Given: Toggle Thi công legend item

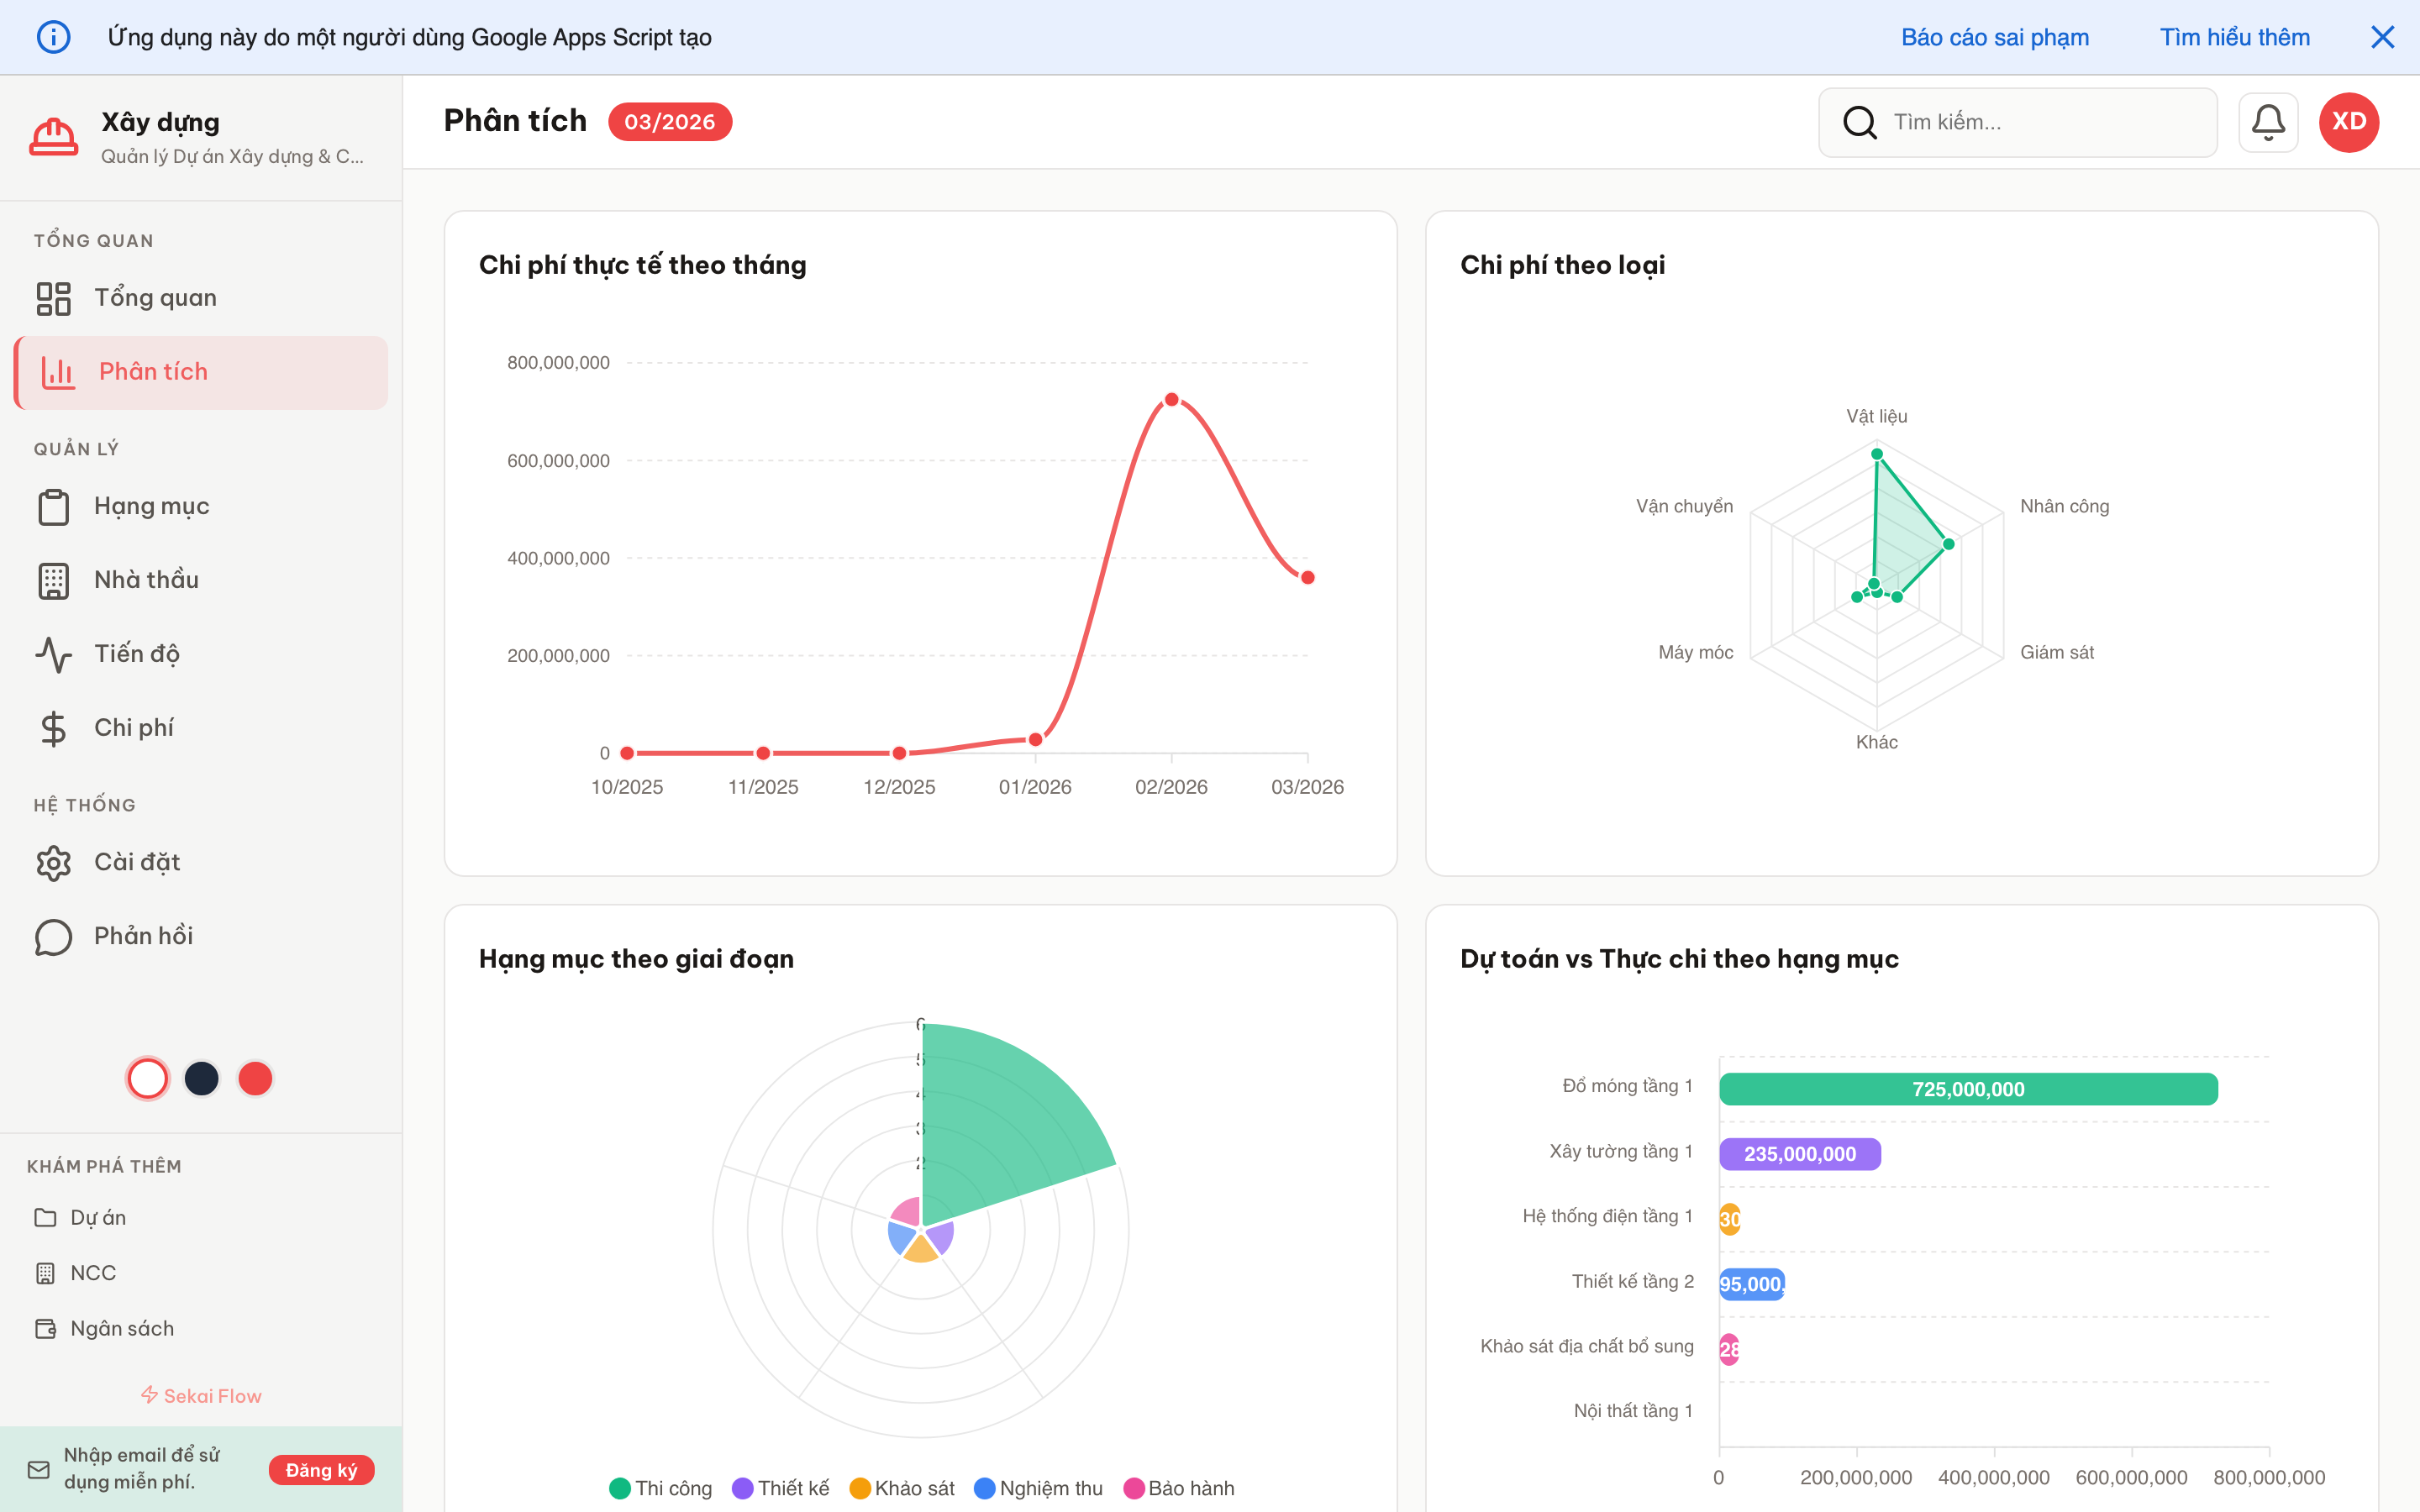Looking at the screenshot, I should (x=661, y=1488).
